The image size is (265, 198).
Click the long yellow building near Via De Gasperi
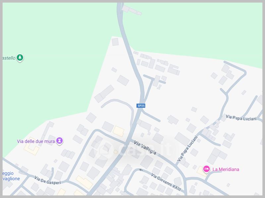pyautogui.click(x=84, y=182)
